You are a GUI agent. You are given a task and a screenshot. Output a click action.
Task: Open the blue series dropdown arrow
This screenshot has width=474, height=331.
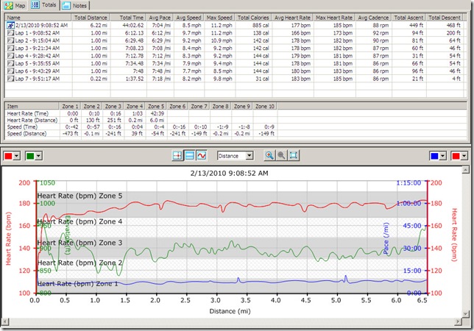pyautogui.click(x=442, y=156)
